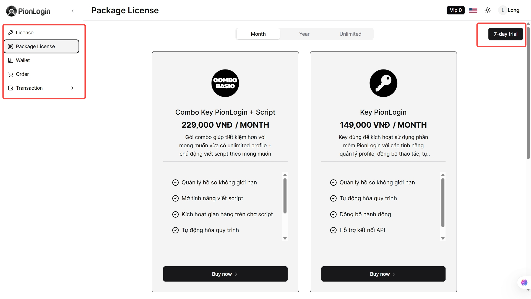531x299 pixels.
Task: Switch to the Unlimited billing tab
Action: [x=350, y=34]
